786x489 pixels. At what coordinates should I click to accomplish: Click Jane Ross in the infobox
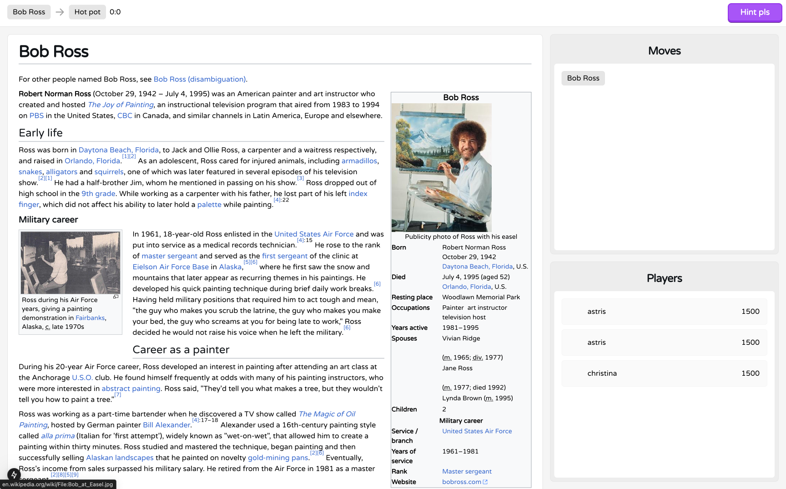pyautogui.click(x=458, y=368)
